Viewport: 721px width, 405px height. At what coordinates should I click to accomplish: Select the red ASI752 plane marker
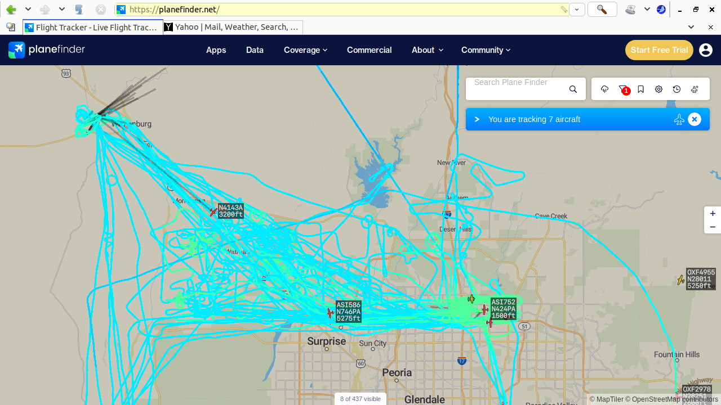484,309
